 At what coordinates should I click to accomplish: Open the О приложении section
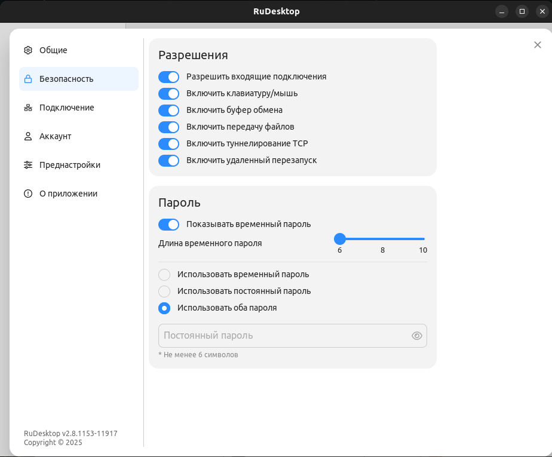tap(79, 194)
